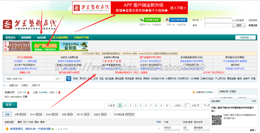
Task: Select the 杂木 1587 category filter
Action: (x=36, y=114)
